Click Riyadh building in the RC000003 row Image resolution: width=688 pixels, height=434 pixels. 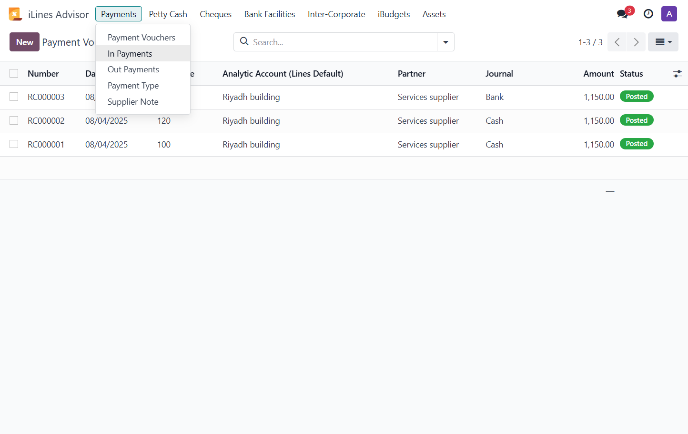(x=251, y=97)
